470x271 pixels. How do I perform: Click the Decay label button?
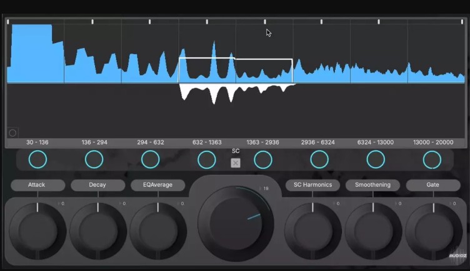click(97, 185)
